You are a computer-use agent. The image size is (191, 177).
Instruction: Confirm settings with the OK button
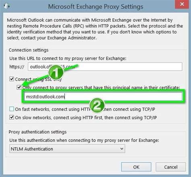[x=136, y=167]
